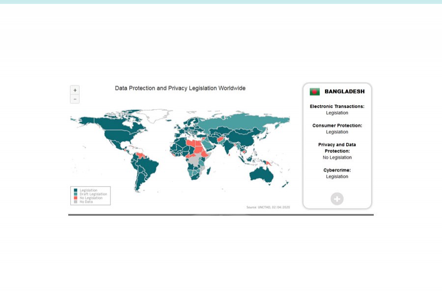Click the No Legislation legend swatch

pyautogui.click(x=76, y=198)
